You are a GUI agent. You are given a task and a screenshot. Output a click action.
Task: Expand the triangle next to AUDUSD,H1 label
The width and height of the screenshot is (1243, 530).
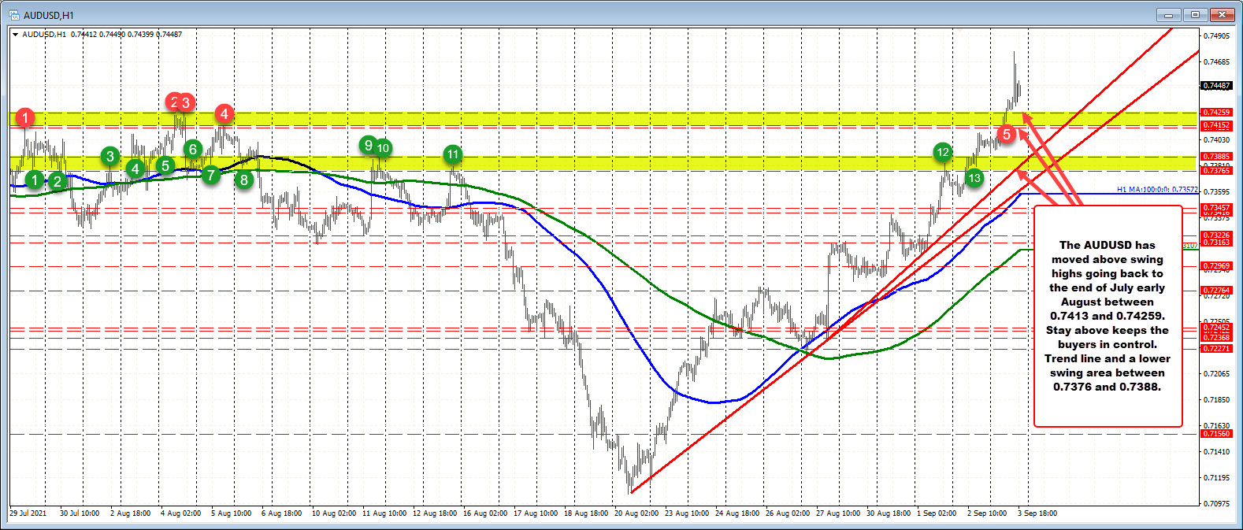point(16,35)
